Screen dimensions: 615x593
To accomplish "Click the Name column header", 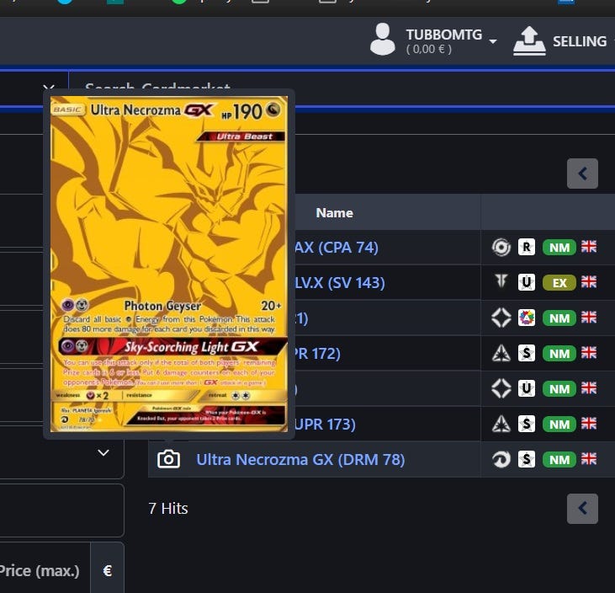I will [x=335, y=213].
